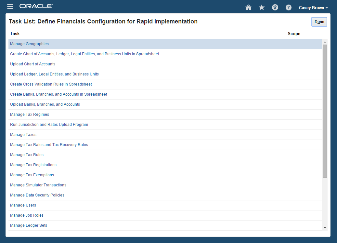The height and width of the screenshot is (243, 337).
Task: Click the Oracle logo
Action: click(36, 7)
